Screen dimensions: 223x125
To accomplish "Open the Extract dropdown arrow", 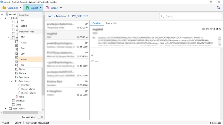I will (x=61, y=8).
